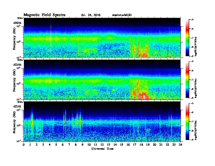Click the 32Hz label at the top of the dZ/dt panel
Image resolution: width=215 pixels, height=166 pixels.
[x=20, y=102]
